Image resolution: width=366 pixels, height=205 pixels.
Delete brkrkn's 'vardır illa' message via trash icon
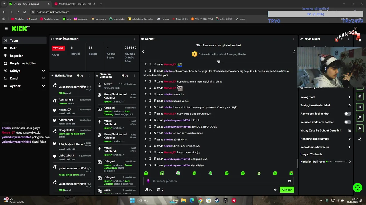pyautogui.click(x=146, y=94)
